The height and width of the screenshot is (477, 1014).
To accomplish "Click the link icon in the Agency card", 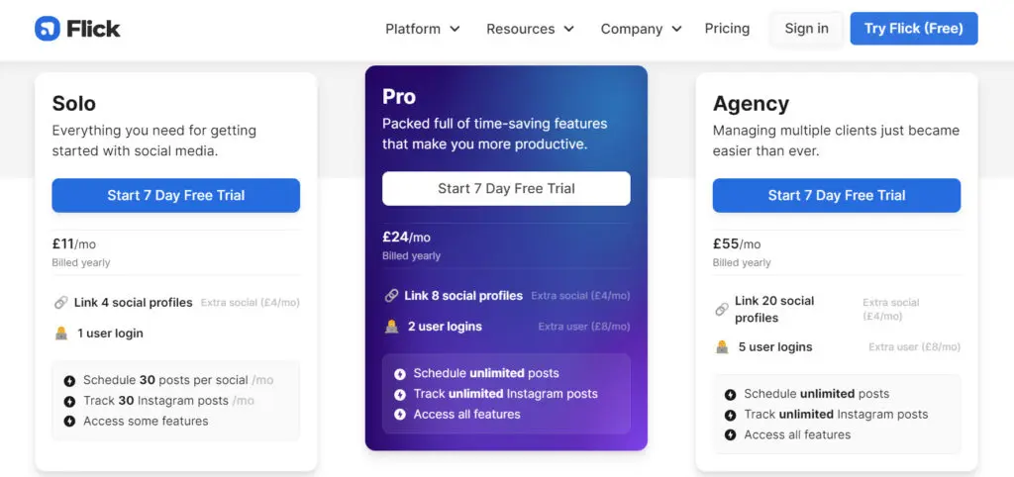I will pos(722,310).
